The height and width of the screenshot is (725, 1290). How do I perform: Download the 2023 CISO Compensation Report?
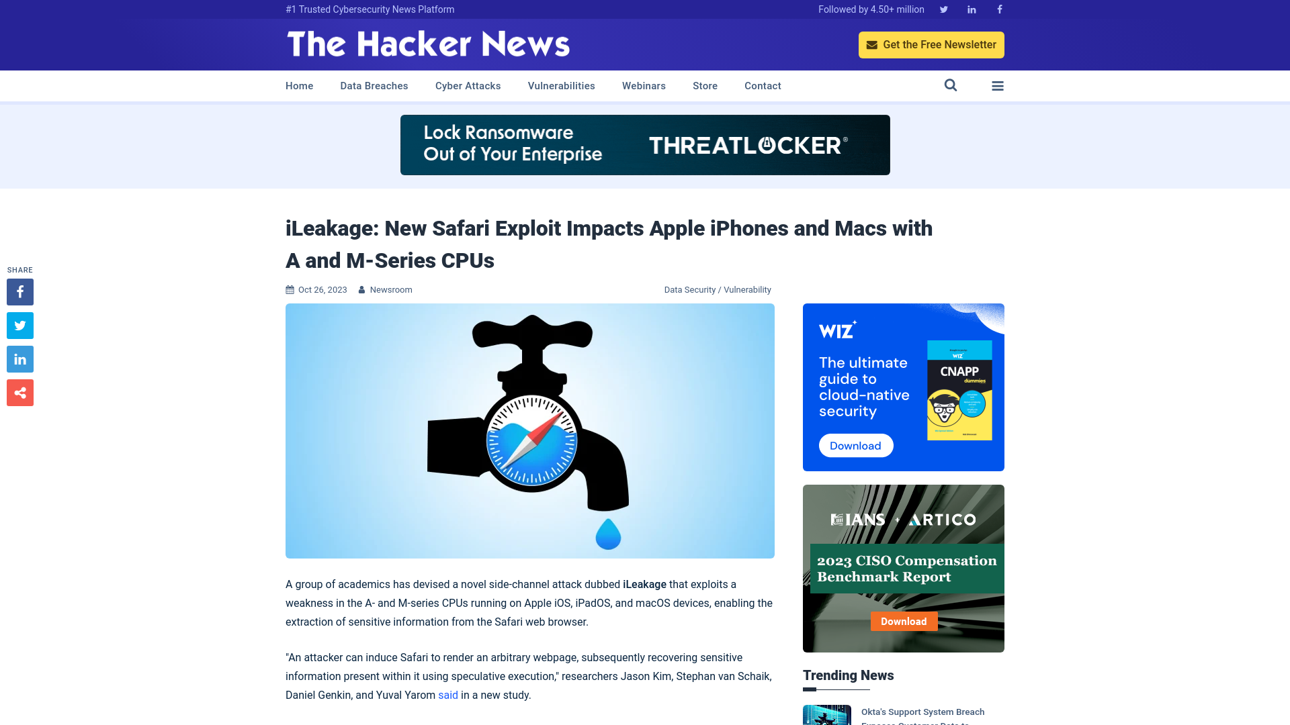904,620
